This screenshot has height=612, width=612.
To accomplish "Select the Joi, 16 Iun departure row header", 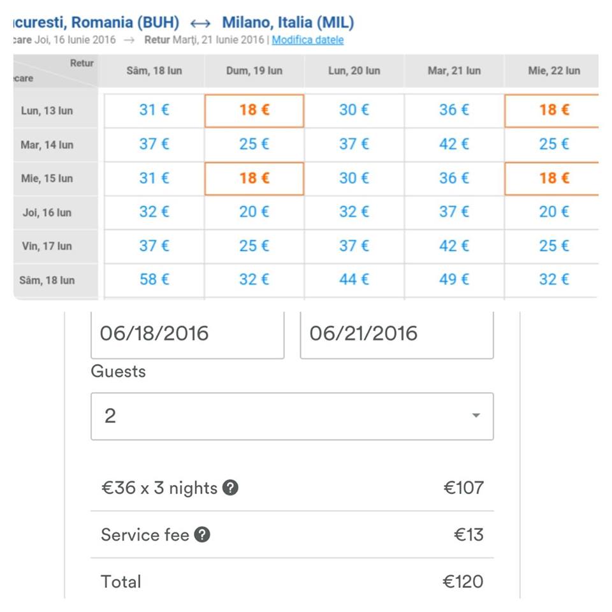I will (47, 213).
